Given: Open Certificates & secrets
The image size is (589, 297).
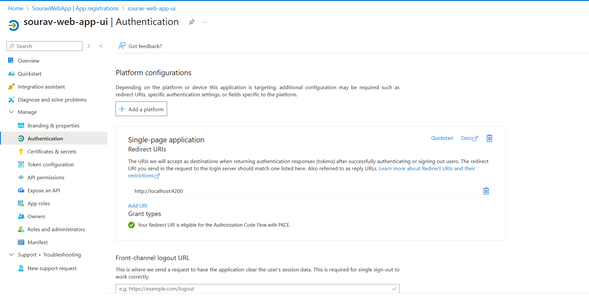Looking at the screenshot, I should 52,151.
